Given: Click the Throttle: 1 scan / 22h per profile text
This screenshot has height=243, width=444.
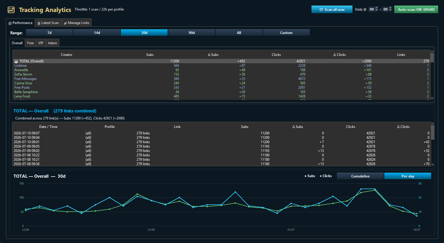Looking at the screenshot, I should coord(99,9).
